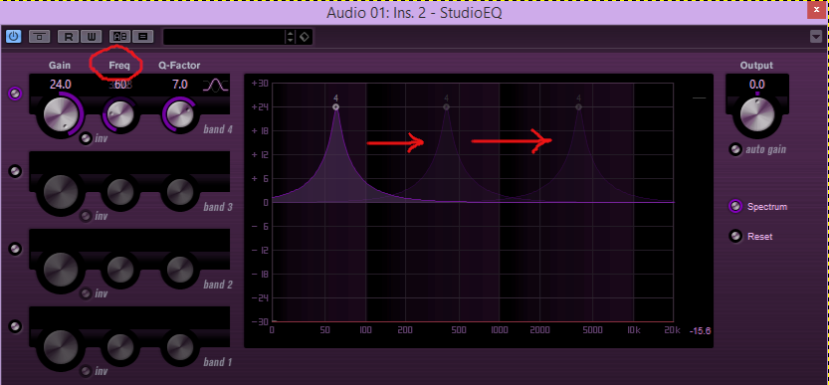Change band 4 filter type curve icon
This screenshot has height=385, width=829.
click(x=217, y=86)
